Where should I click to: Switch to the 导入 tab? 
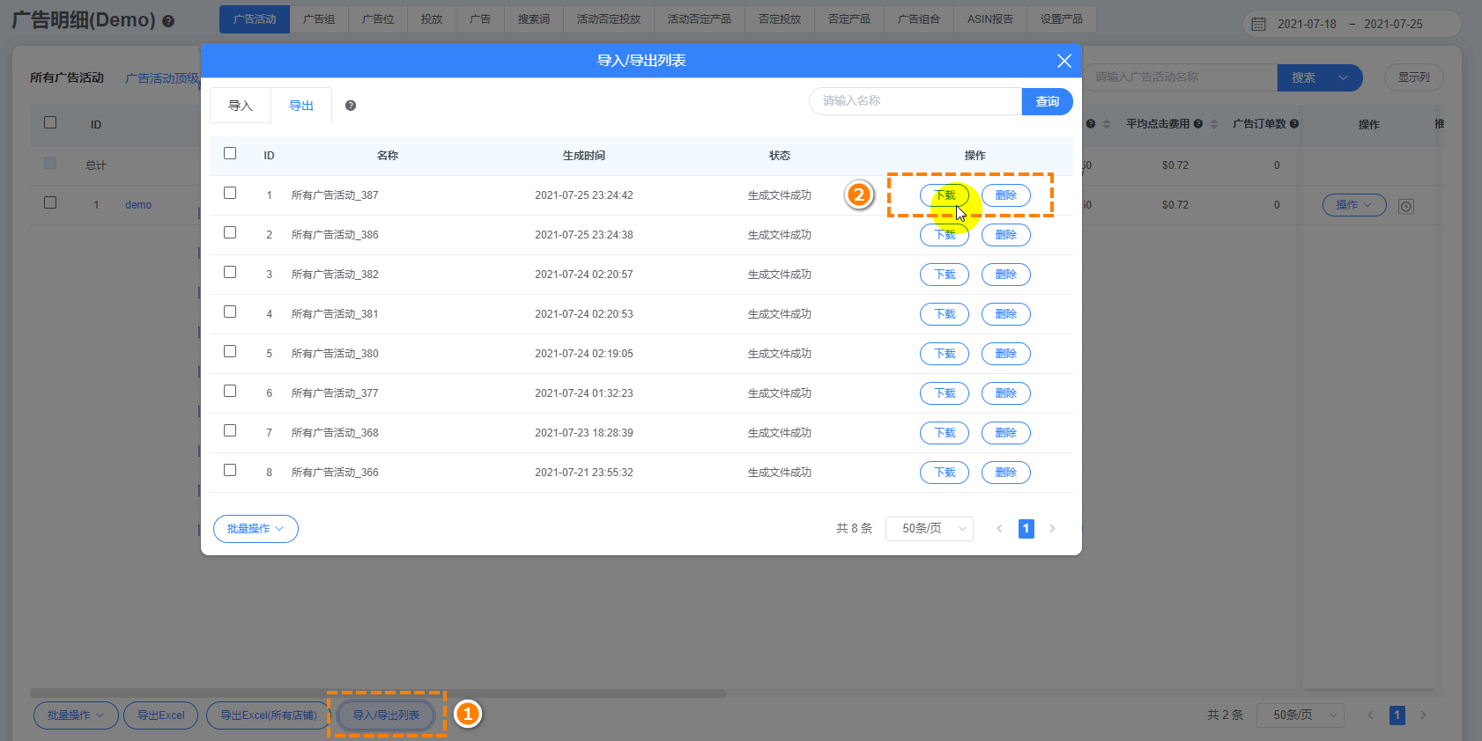(x=241, y=106)
